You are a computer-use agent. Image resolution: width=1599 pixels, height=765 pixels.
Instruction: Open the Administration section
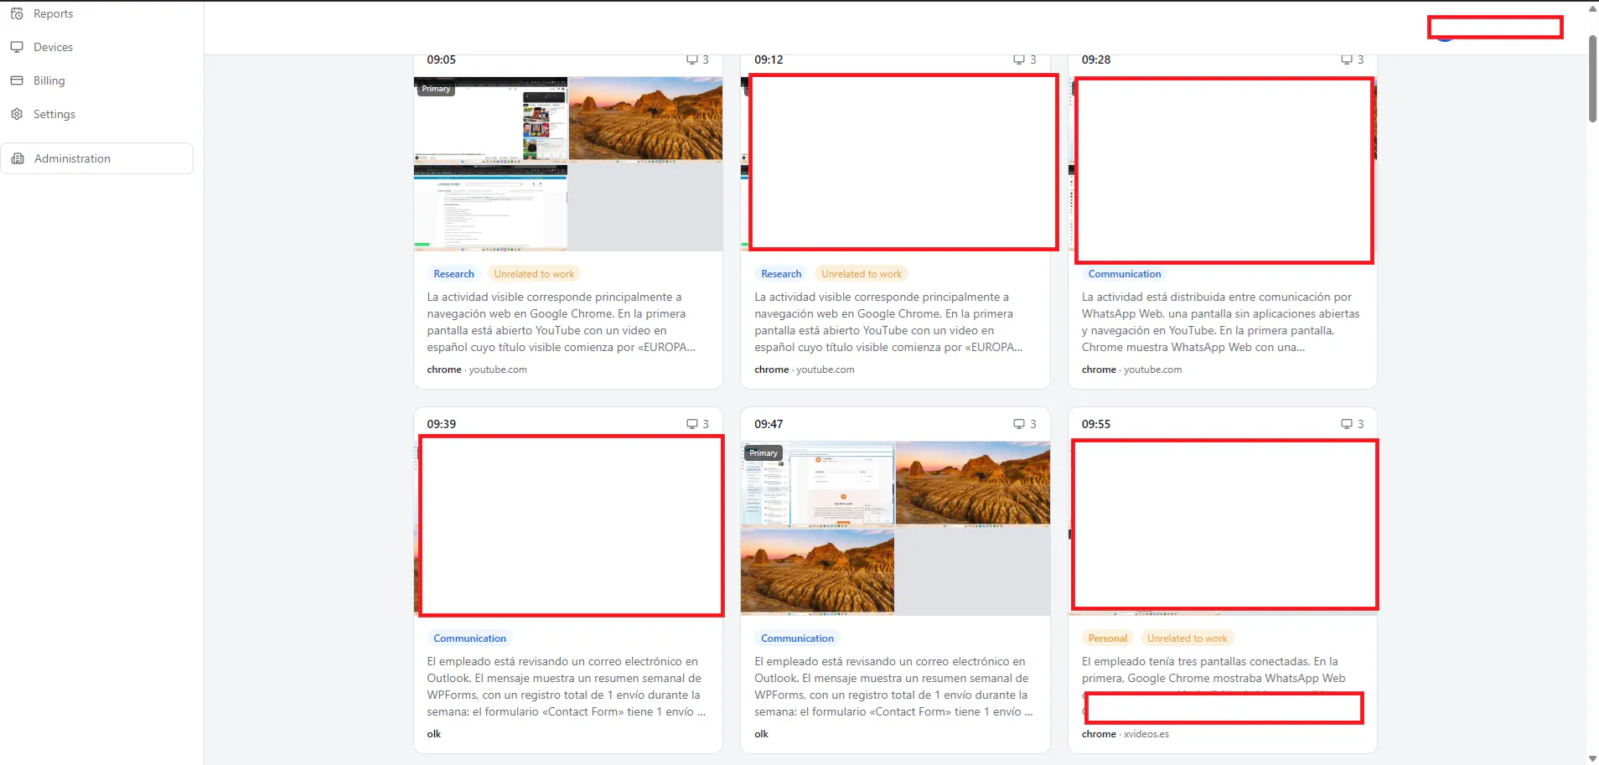[97, 158]
